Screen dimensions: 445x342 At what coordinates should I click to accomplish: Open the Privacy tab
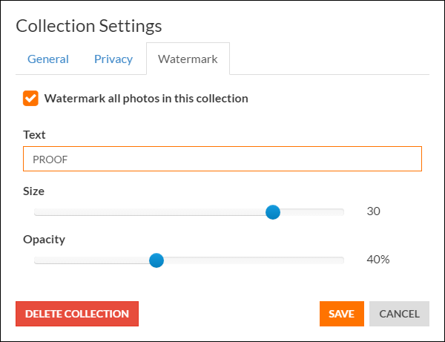pyautogui.click(x=113, y=59)
